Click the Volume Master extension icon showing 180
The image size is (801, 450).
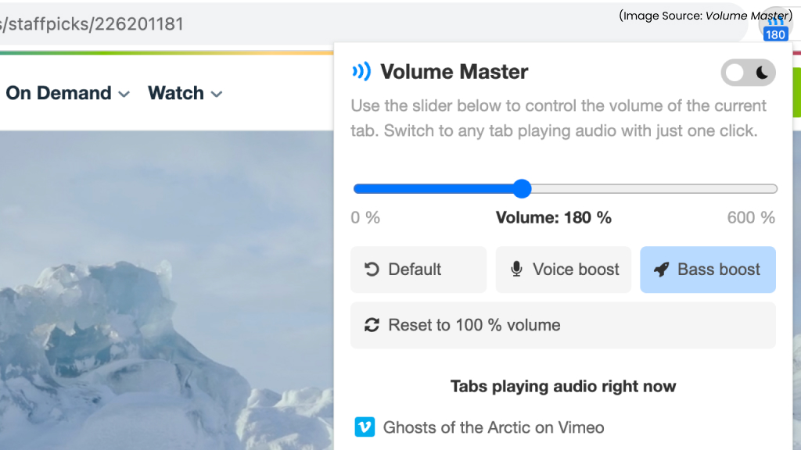click(x=774, y=24)
